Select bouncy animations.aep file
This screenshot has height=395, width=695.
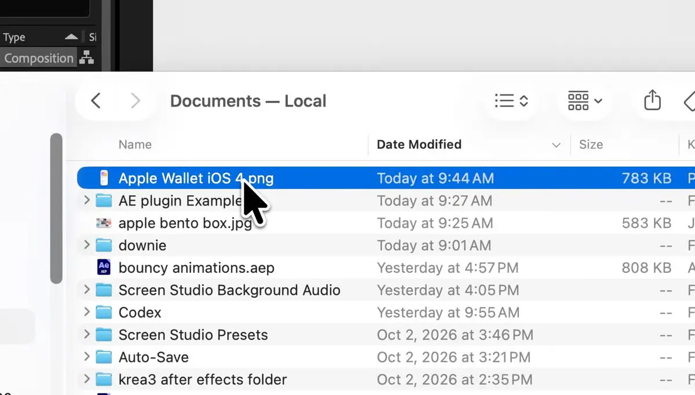(x=386, y=268)
